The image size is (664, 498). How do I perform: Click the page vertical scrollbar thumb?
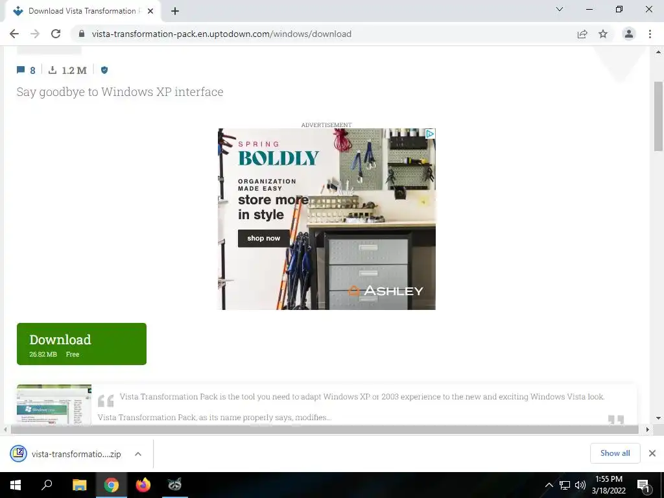pos(658,115)
